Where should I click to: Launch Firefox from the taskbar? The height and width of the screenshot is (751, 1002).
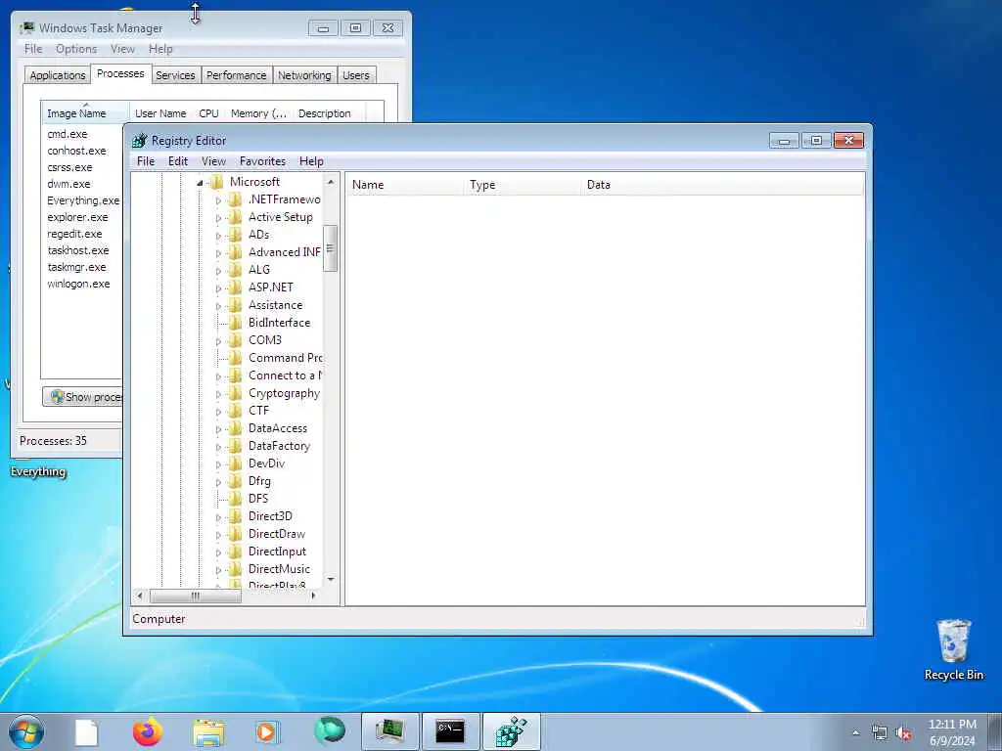click(x=148, y=731)
